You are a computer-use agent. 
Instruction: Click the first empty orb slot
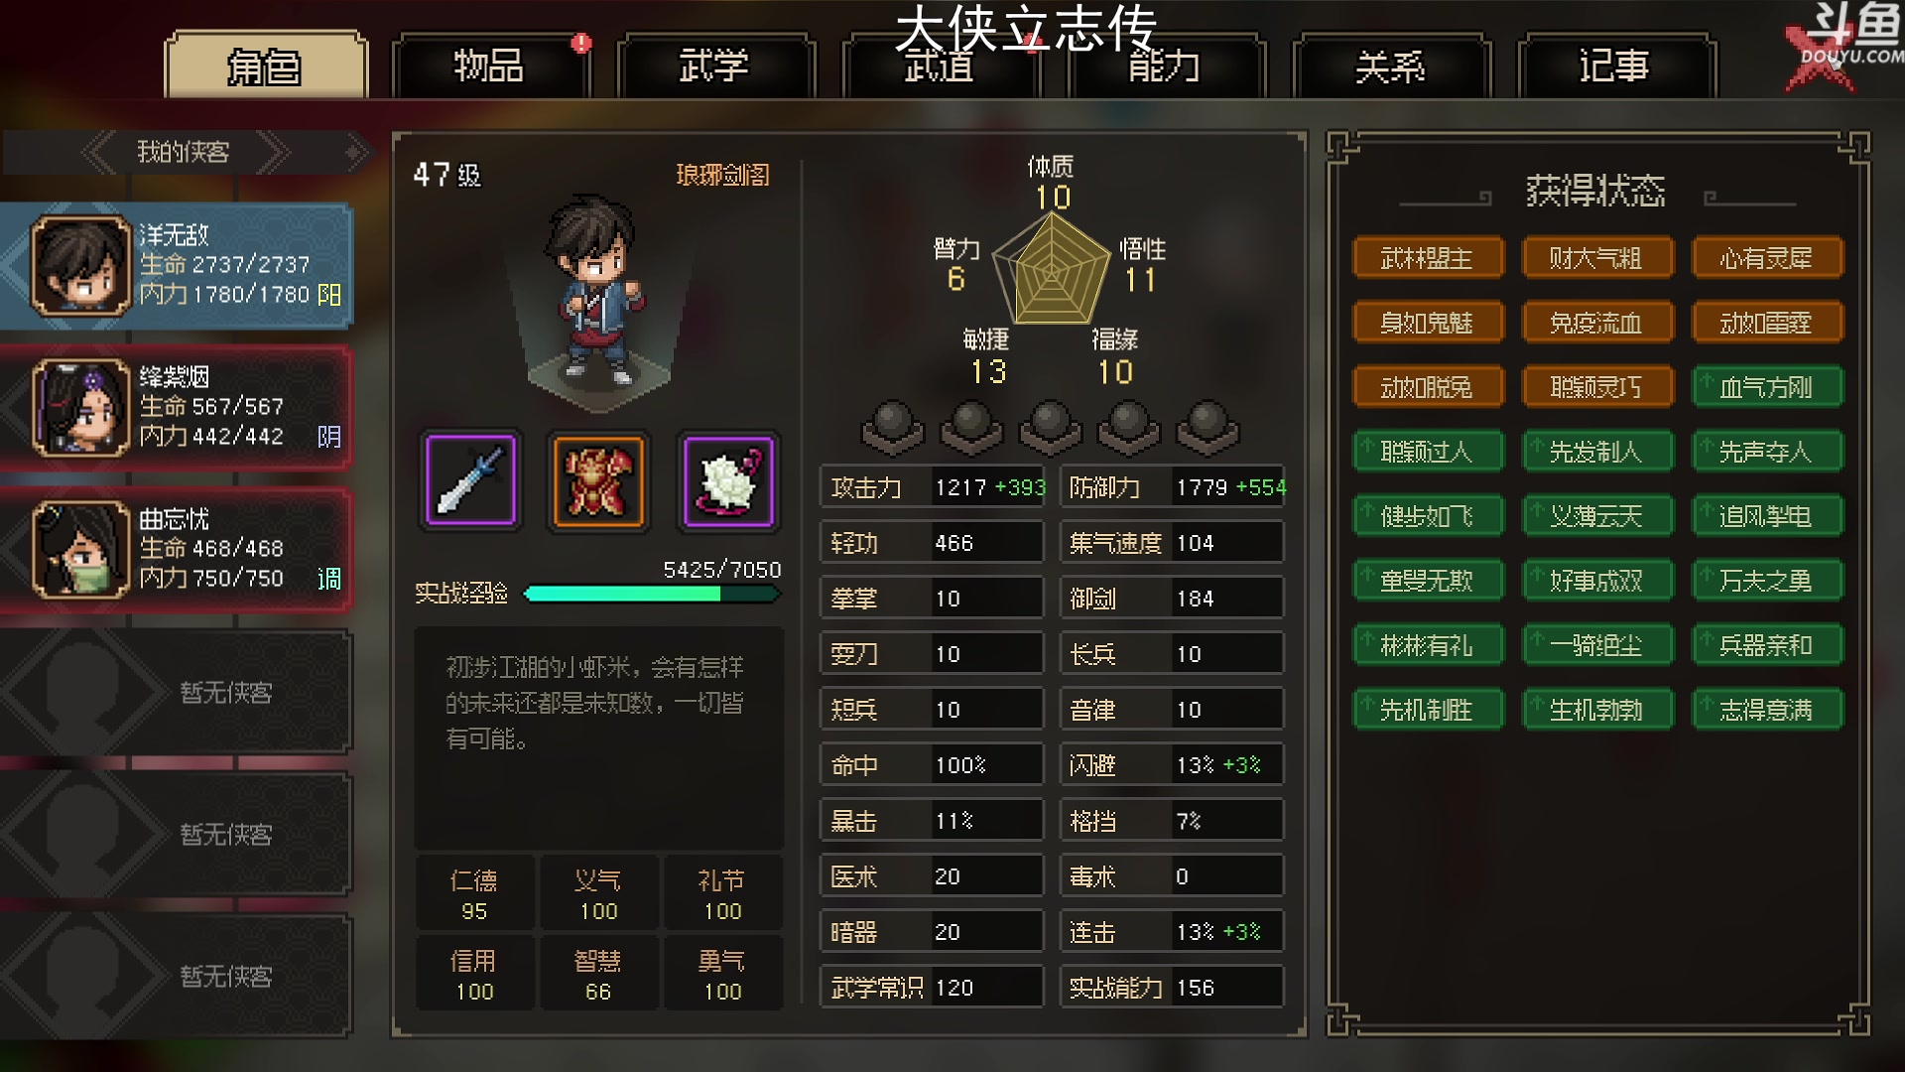coord(892,427)
